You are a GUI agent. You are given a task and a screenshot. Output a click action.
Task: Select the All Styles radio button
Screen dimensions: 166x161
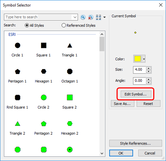click(27, 25)
